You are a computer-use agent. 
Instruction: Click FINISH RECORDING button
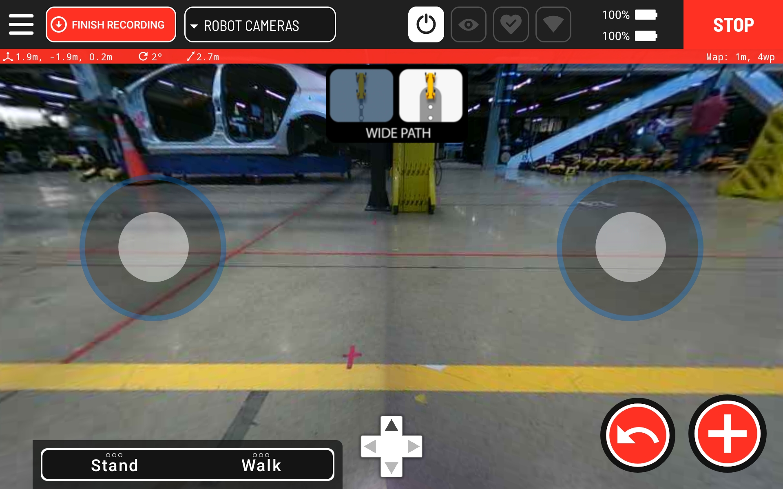110,24
